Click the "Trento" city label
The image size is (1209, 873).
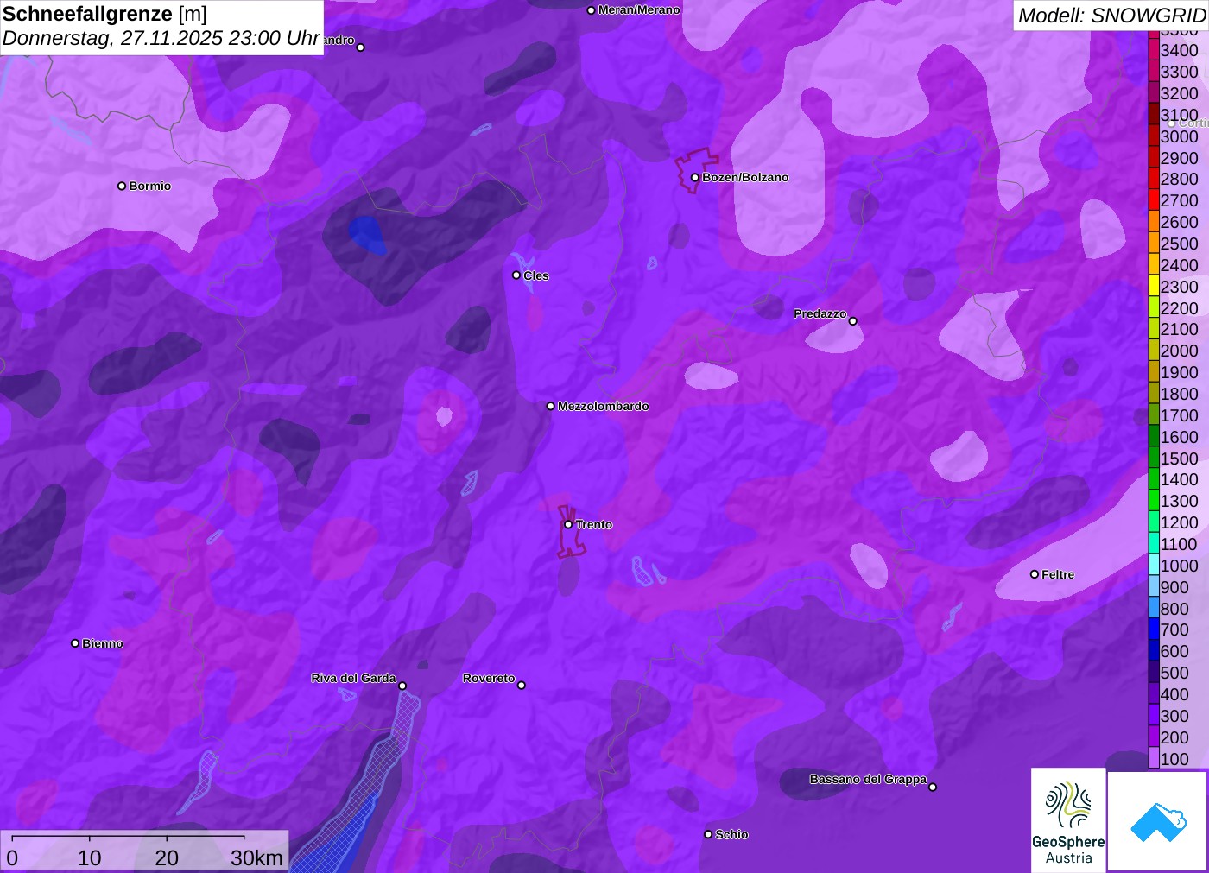[594, 524]
